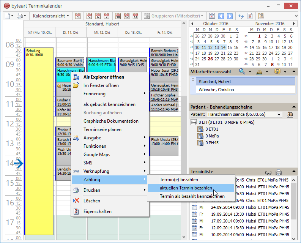Open the Kalenderansicht dropdown
This screenshot has height=243, width=301.
pyautogui.click(x=51, y=16)
